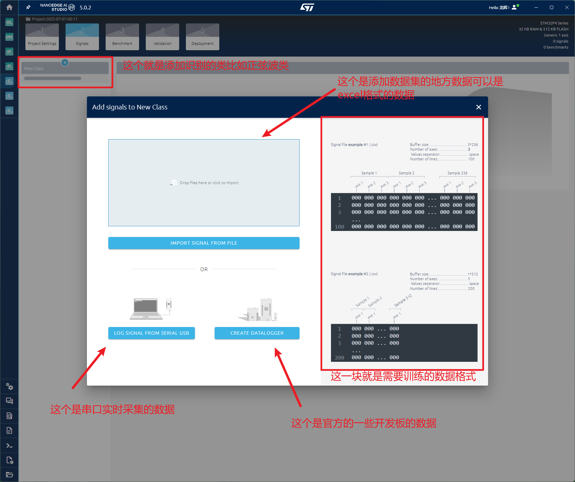Open settings double-gear icon in sidebar
The width and height of the screenshot is (575, 482).
[x=9, y=387]
